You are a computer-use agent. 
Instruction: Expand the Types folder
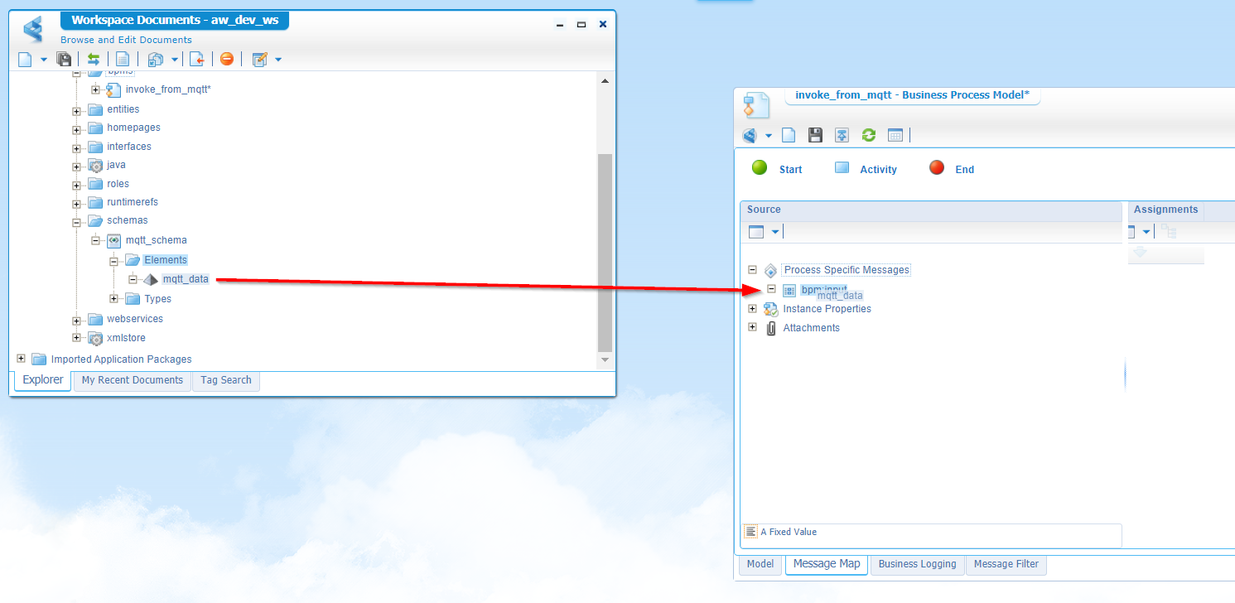click(x=114, y=298)
